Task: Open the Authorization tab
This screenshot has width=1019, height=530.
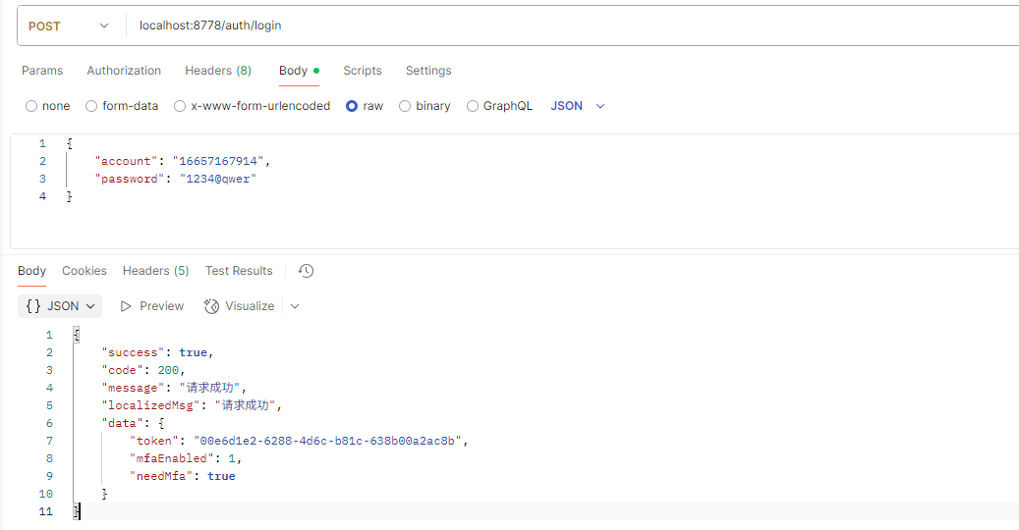Action: pyautogui.click(x=124, y=71)
